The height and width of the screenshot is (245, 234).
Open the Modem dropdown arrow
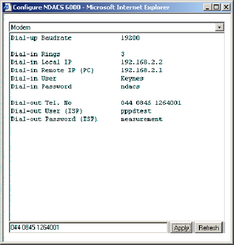tap(219, 27)
